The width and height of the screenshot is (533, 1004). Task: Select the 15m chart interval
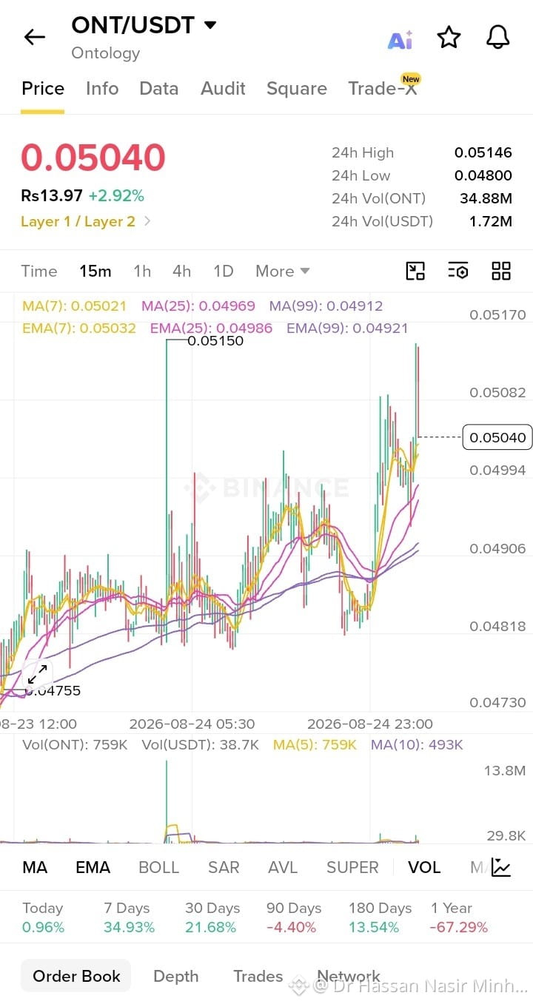coord(95,271)
